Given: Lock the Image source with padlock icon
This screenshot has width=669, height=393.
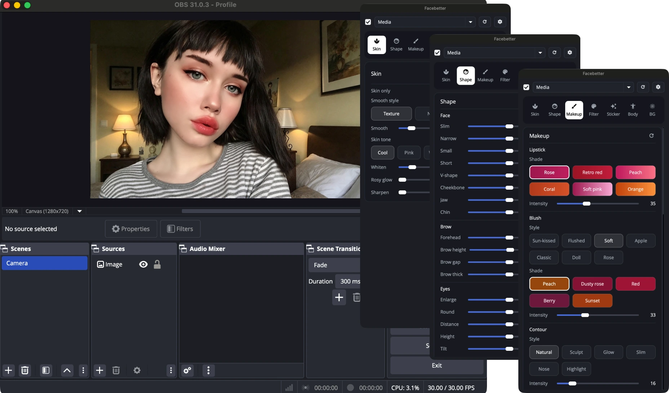Looking at the screenshot, I should coord(157,264).
